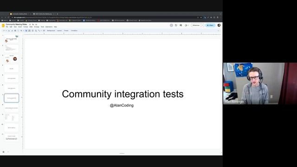
Task: Select slide 4 thumbnail in the filmstrip
Action: [x=11, y=69]
